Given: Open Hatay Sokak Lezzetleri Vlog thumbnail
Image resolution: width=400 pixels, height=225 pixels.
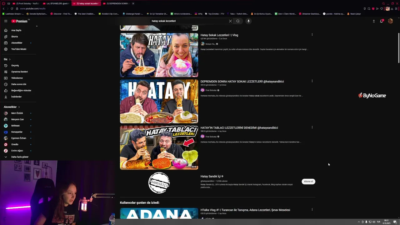Looking at the screenshot, I should 159,55.
